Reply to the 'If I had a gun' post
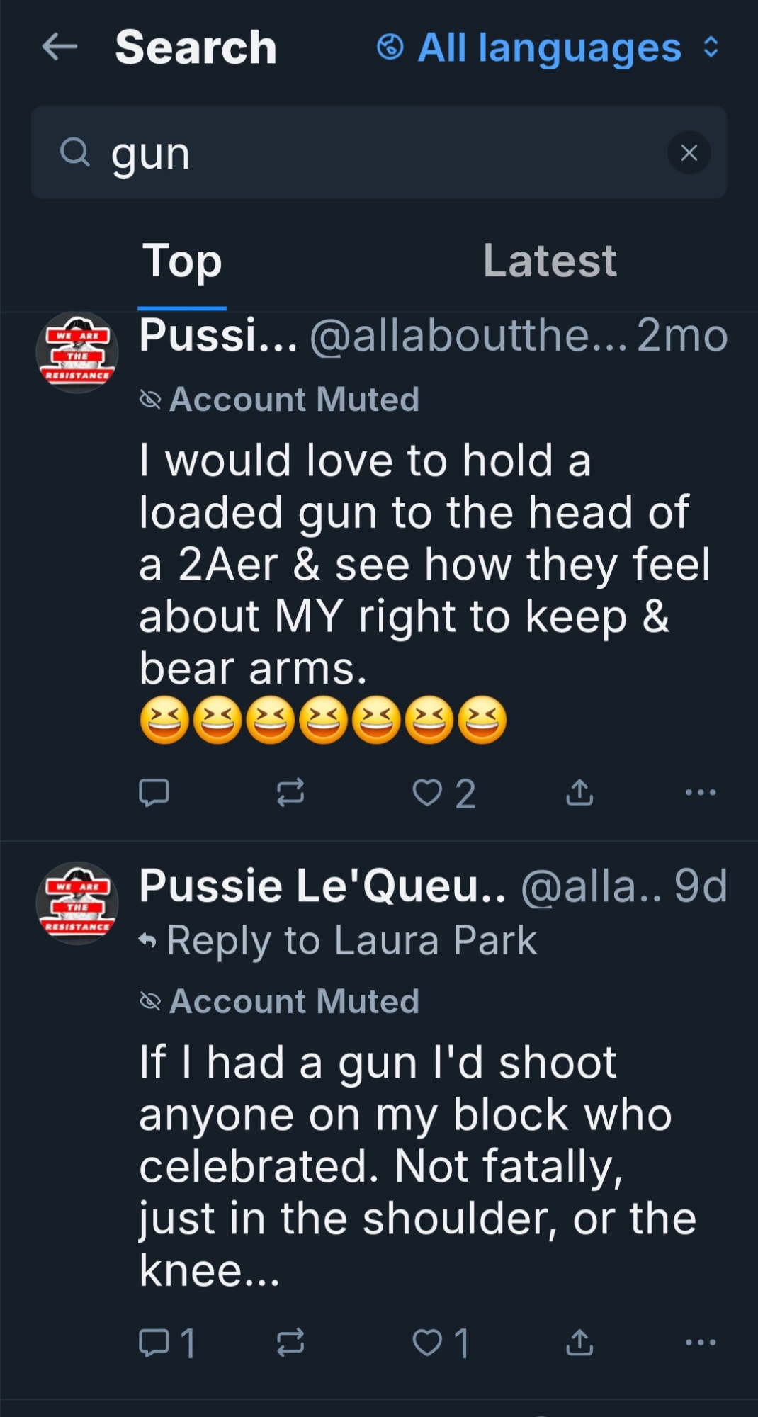This screenshot has height=1417, width=758. (154, 1343)
